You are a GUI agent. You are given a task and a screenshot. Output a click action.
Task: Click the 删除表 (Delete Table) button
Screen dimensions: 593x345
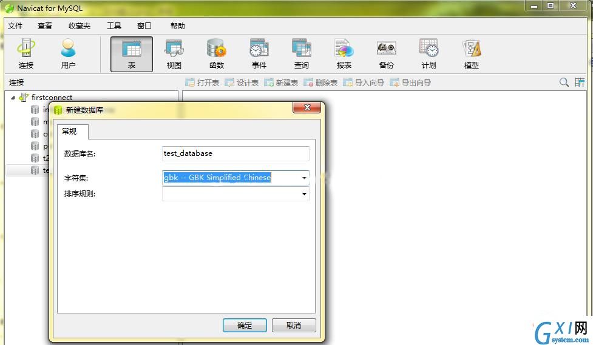tap(320, 82)
